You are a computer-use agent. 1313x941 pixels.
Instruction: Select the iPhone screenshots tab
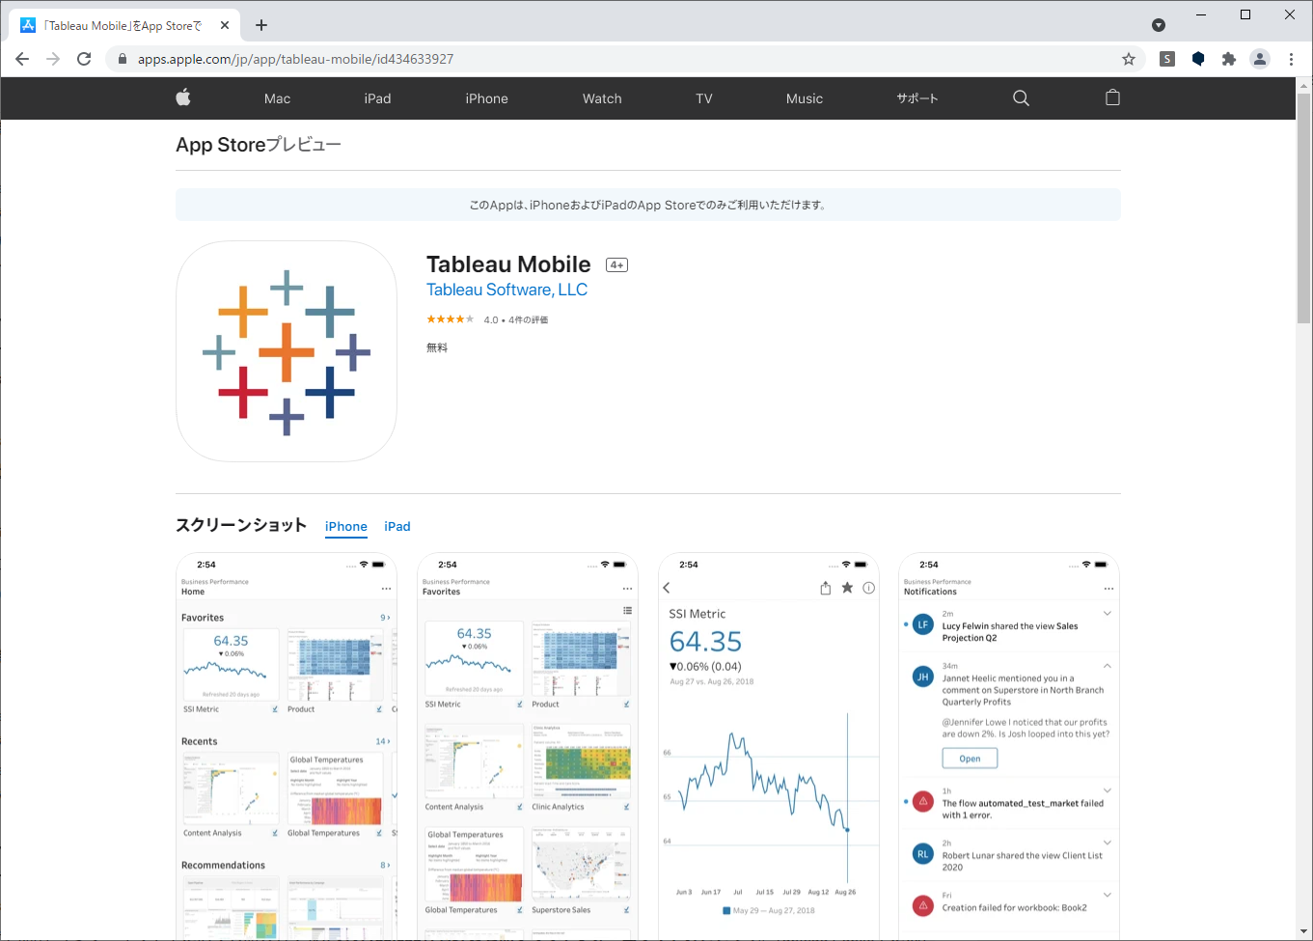pyautogui.click(x=346, y=526)
